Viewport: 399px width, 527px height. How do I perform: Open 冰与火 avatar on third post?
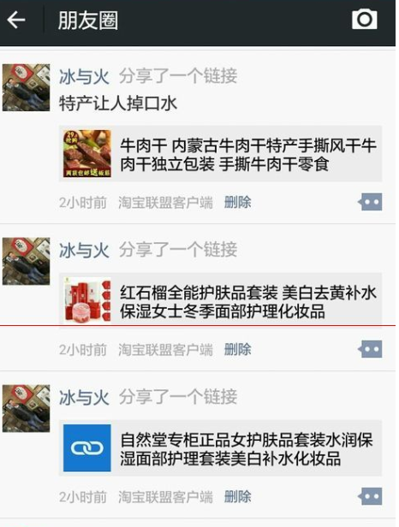[27, 408]
